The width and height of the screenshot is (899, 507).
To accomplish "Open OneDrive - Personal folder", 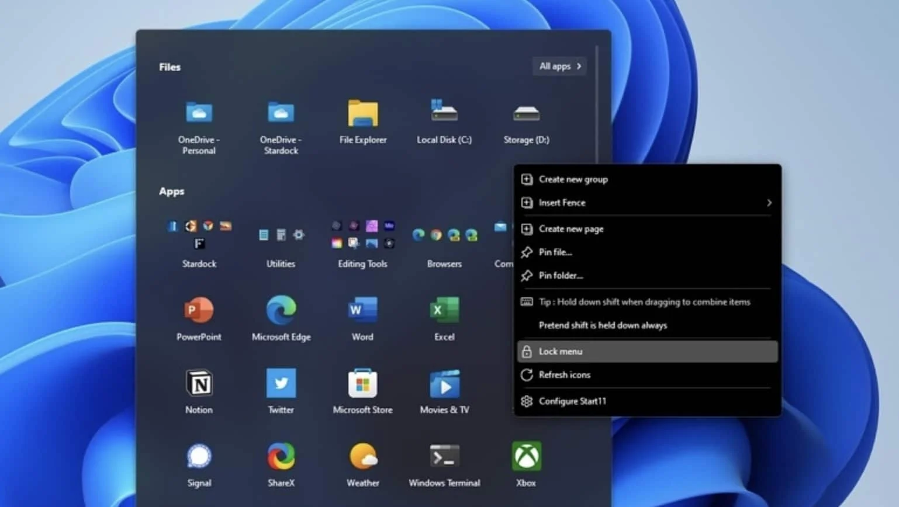I will [199, 126].
